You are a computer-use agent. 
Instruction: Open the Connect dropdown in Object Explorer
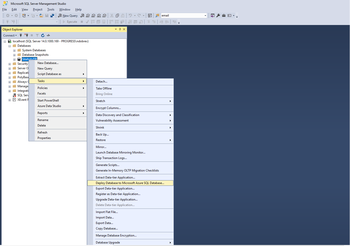[x=10, y=35]
